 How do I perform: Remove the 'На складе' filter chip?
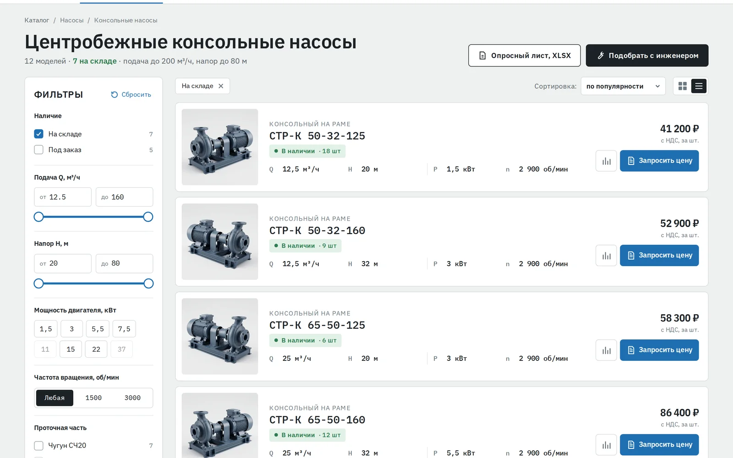[221, 86]
